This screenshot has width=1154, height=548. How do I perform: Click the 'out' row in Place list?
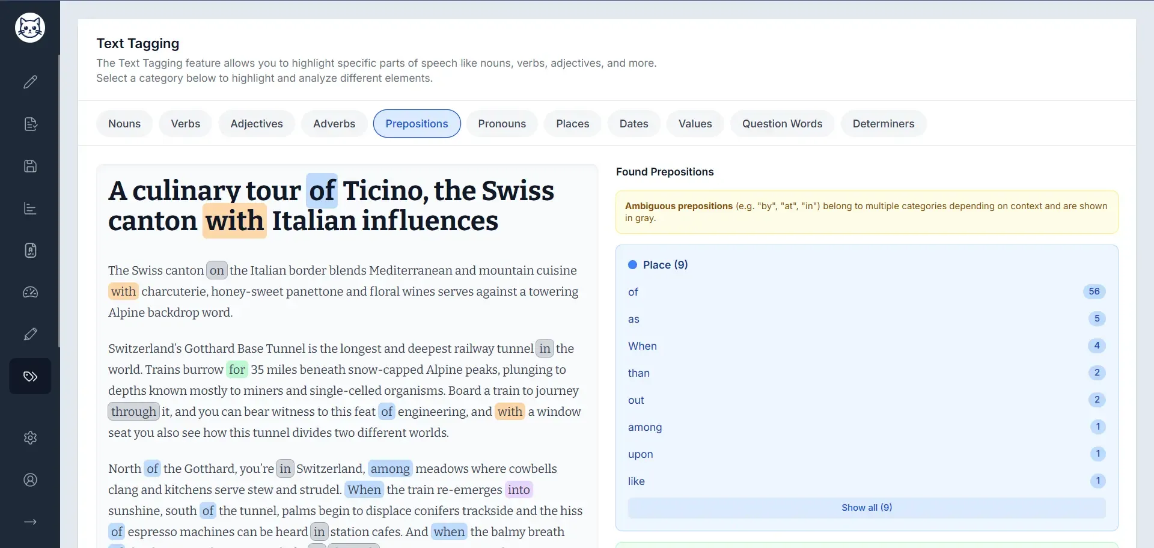point(867,400)
